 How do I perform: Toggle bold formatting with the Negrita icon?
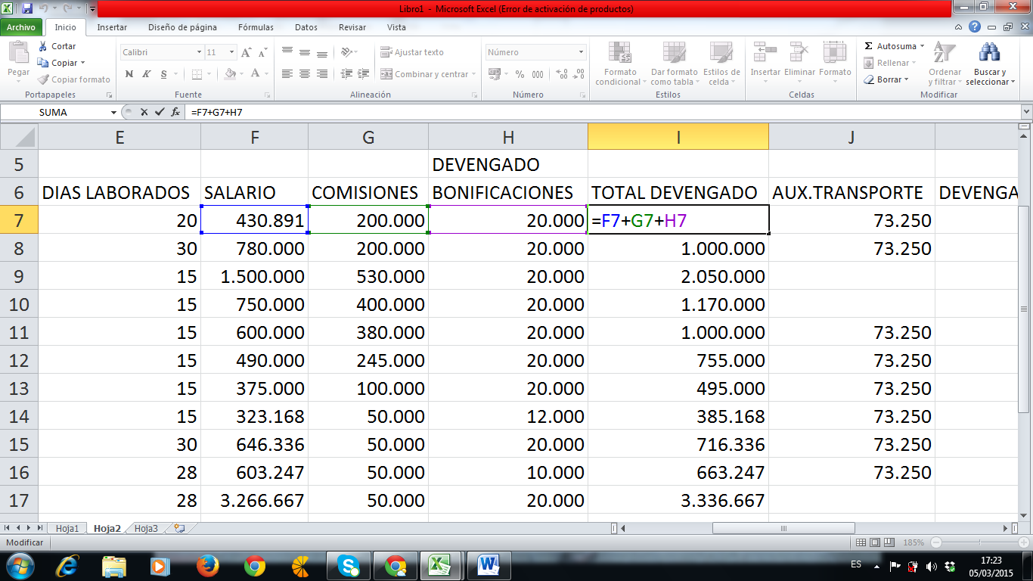click(129, 75)
